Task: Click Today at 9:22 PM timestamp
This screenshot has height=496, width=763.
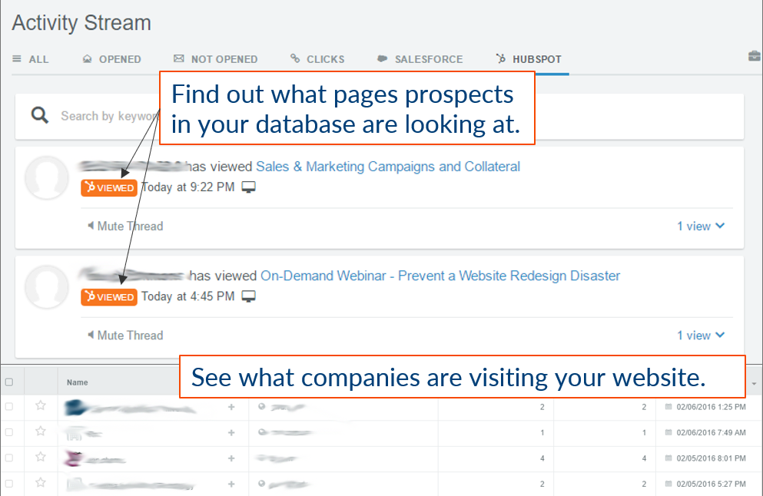Action: click(187, 187)
